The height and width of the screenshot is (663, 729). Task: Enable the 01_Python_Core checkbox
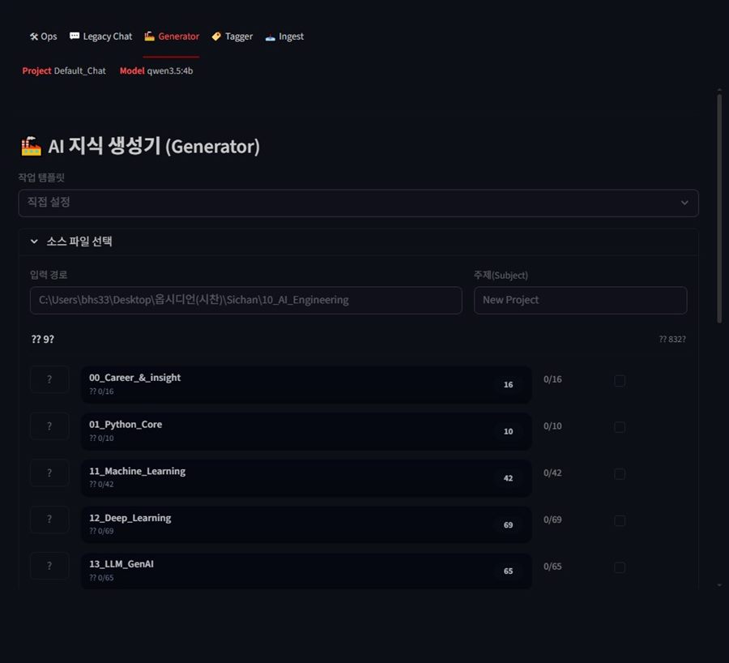(x=620, y=427)
